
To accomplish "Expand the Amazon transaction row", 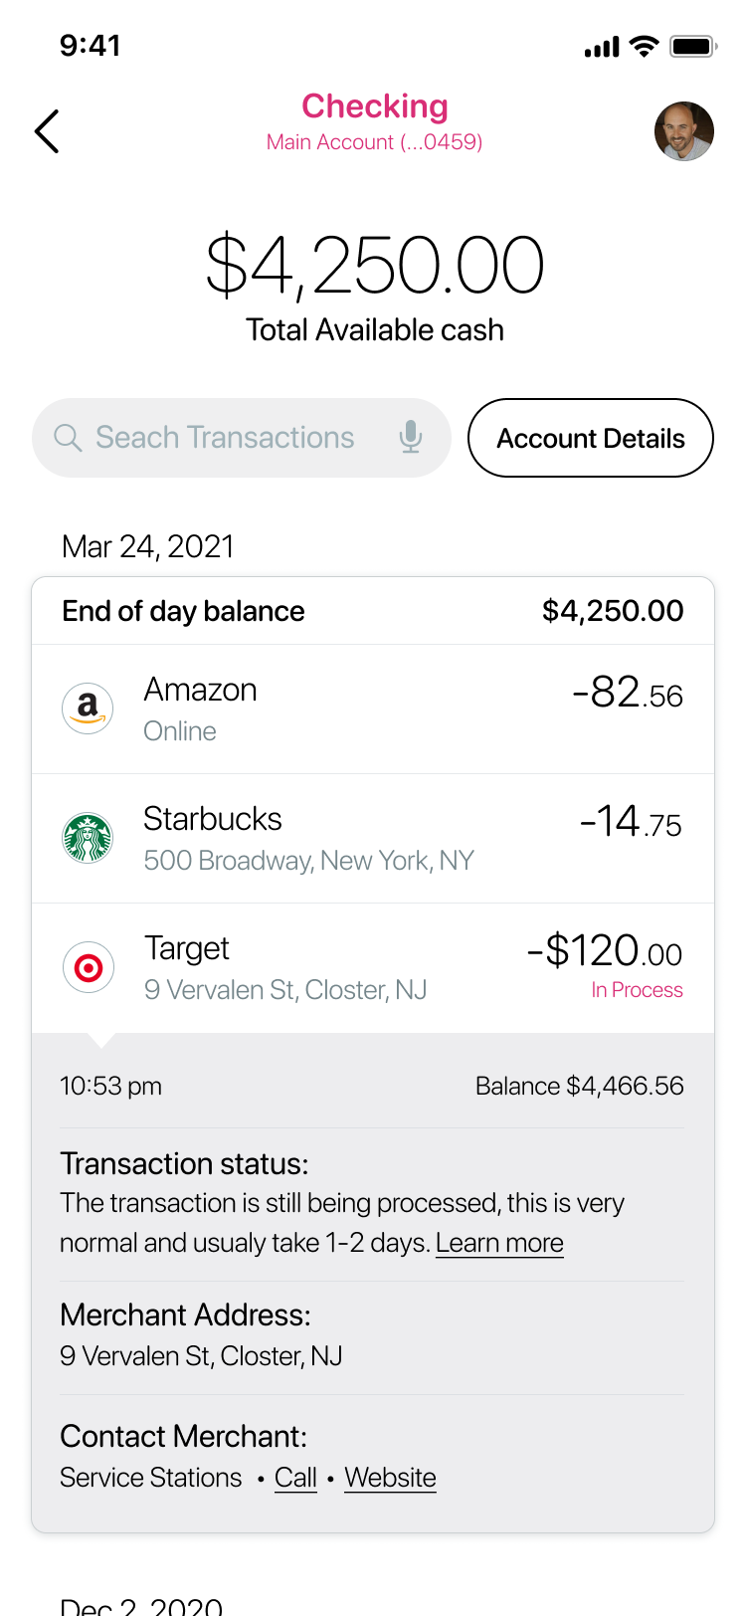I will (373, 709).
